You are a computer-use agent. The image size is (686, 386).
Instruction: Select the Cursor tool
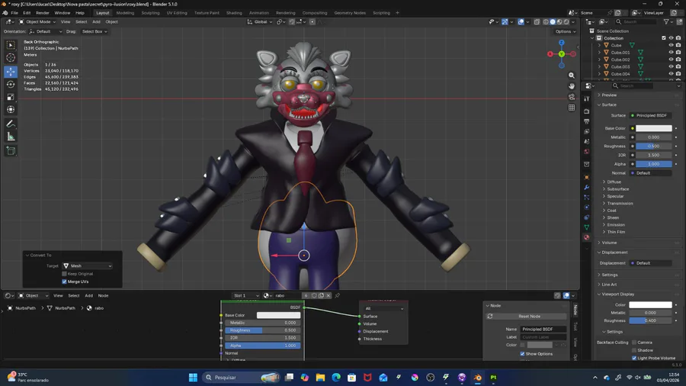(11, 58)
